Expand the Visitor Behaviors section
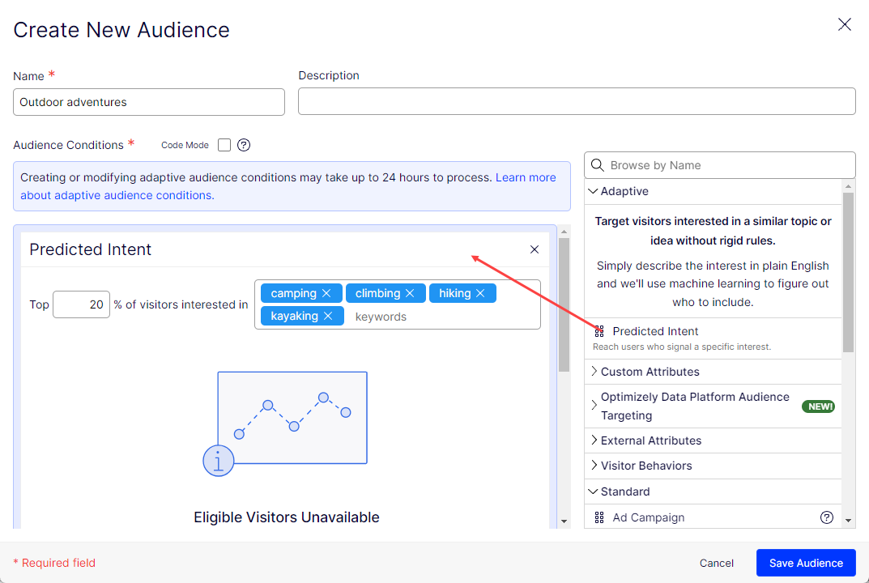The image size is (869, 583). (x=645, y=466)
